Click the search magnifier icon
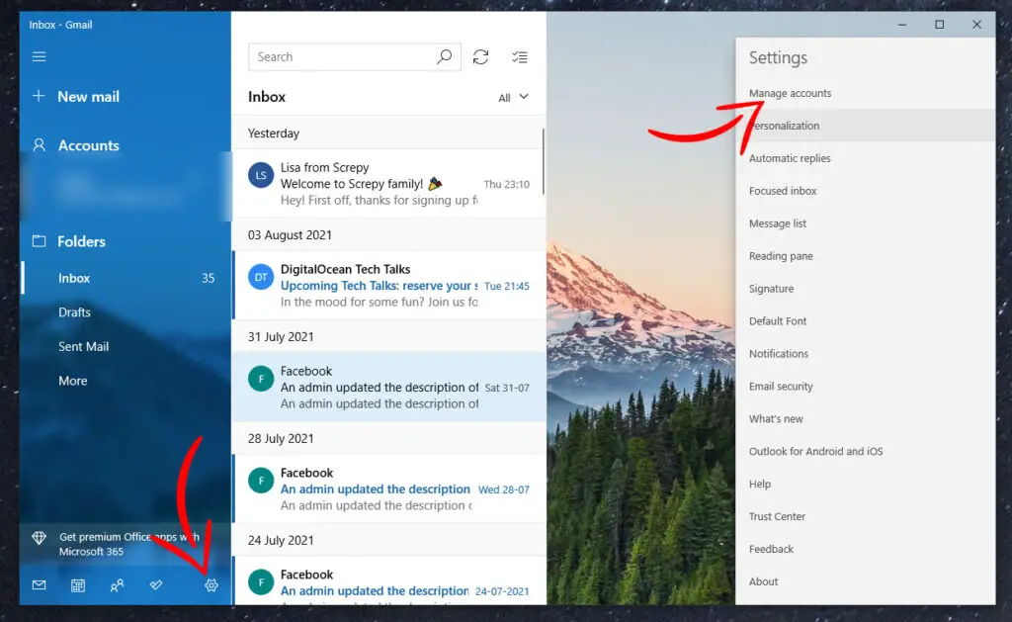 pyautogui.click(x=444, y=57)
